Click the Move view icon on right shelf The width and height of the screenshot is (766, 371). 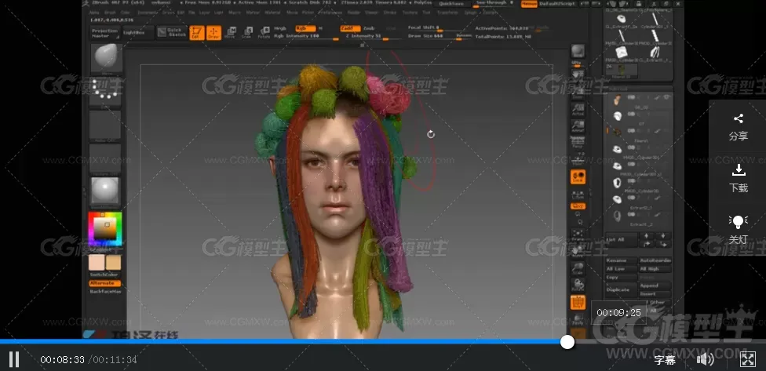click(578, 250)
